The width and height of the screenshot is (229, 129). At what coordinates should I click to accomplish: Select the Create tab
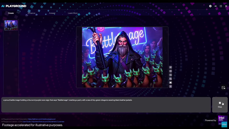click(x=11, y=13)
